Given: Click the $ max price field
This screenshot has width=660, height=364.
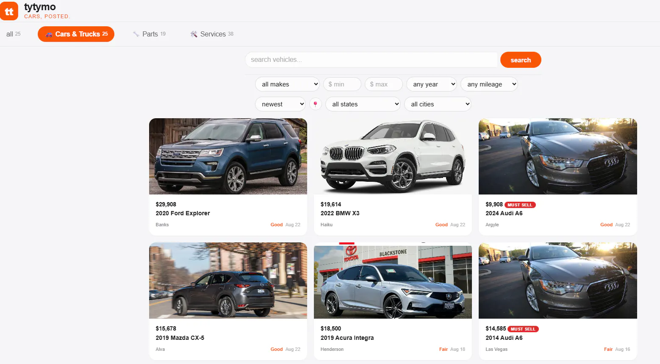Looking at the screenshot, I should point(384,84).
